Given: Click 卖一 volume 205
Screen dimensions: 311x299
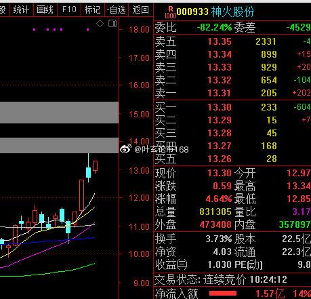Looking at the screenshot, I should (x=269, y=93).
